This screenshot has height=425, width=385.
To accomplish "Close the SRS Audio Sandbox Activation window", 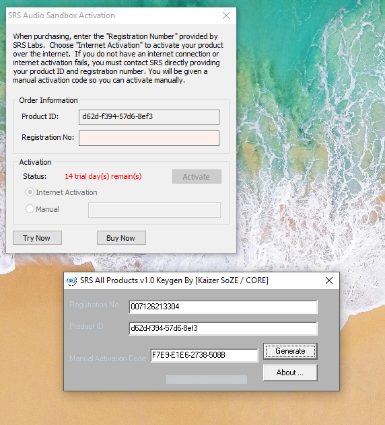I will (226, 15).
